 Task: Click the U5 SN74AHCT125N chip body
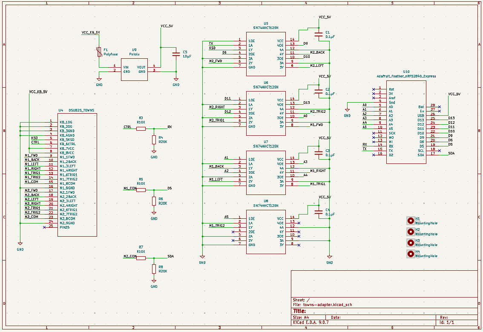pos(265,54)
